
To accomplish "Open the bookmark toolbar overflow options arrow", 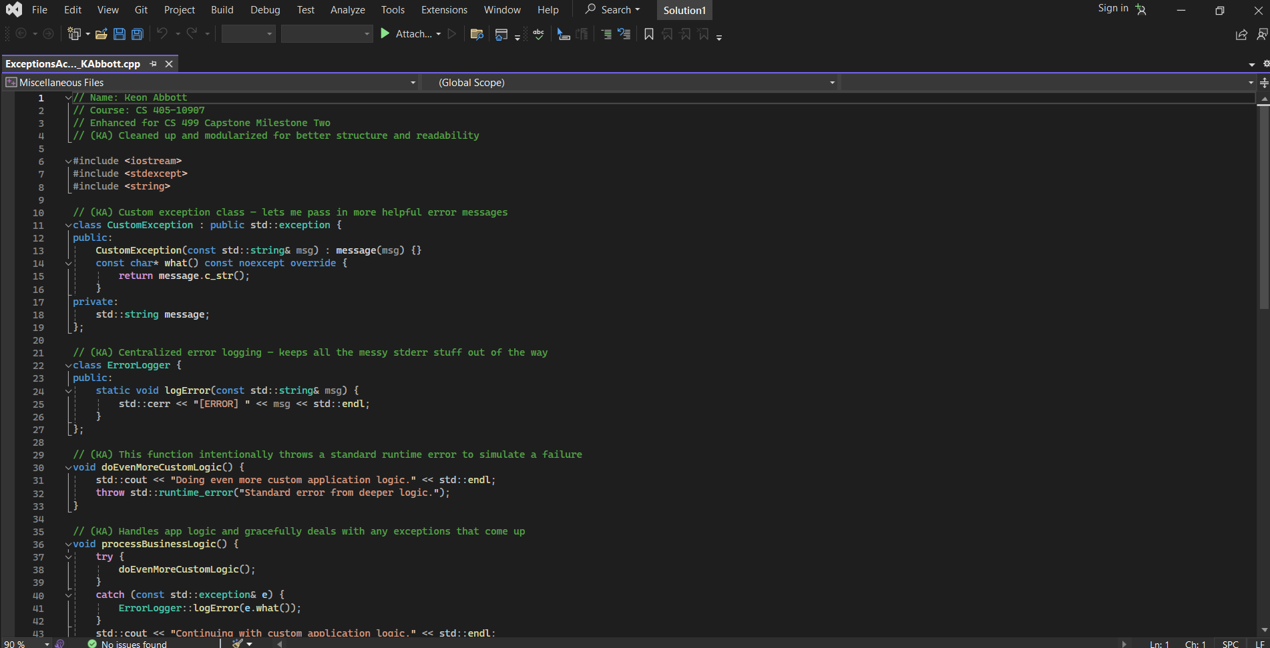I will [x=719, y=37].
